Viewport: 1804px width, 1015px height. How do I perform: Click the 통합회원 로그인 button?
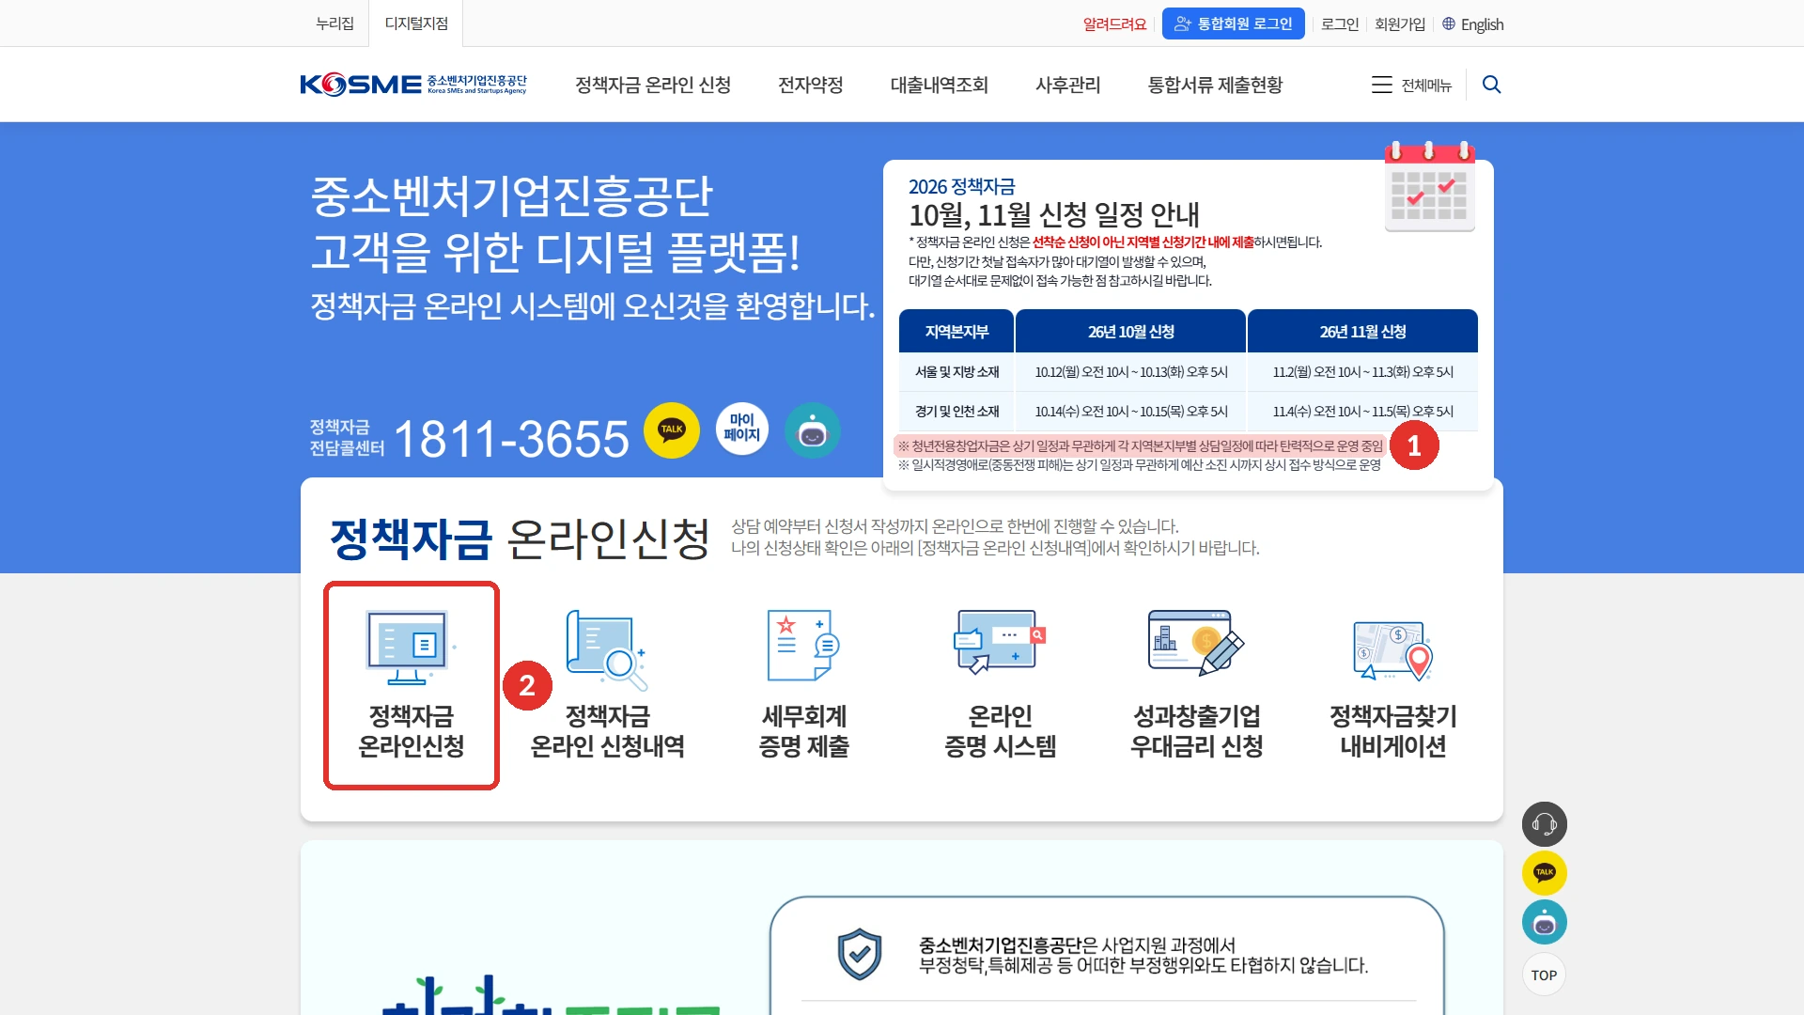coord(1234,23)
